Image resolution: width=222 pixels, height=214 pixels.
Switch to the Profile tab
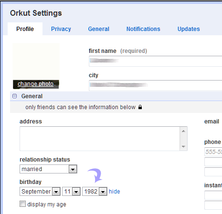click(25, 29)
